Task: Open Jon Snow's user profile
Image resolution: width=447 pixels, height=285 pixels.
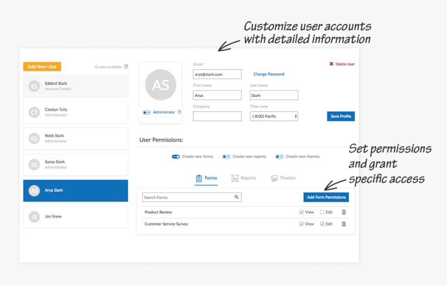Action: 75,216
